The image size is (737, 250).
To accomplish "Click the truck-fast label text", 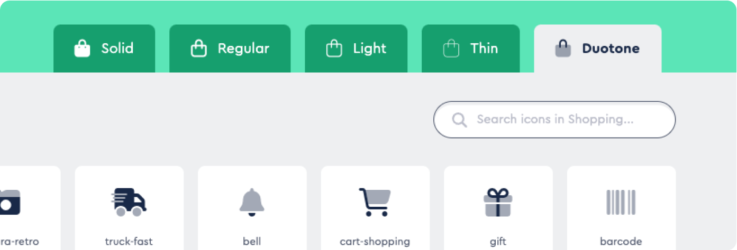I will pos(129,242).
